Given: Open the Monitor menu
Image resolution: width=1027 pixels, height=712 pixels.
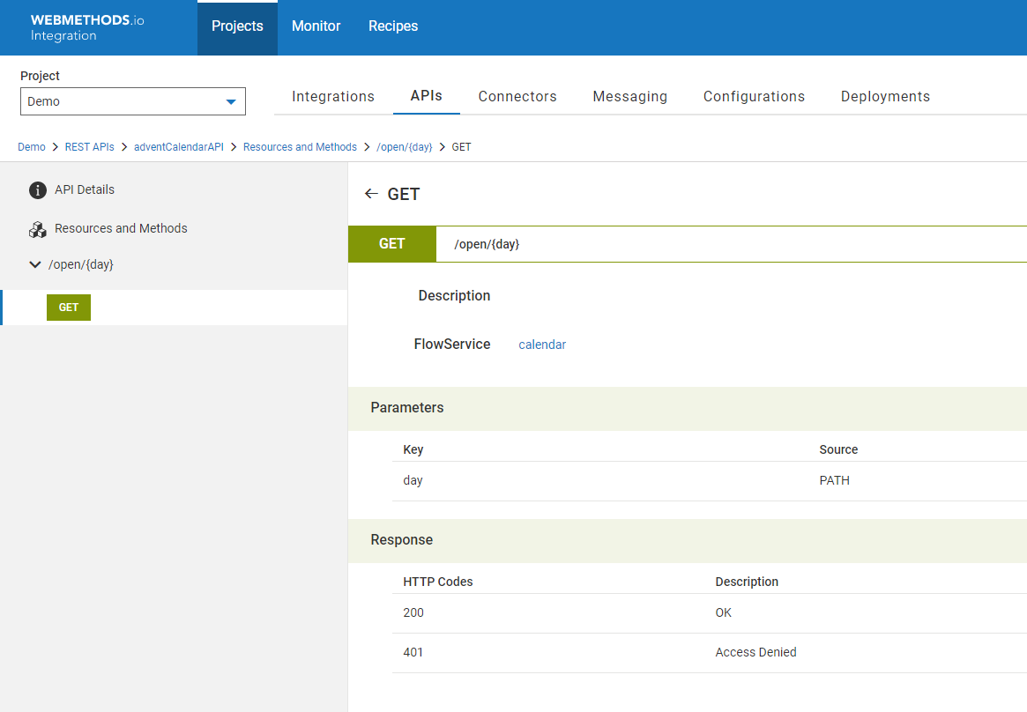Looking at the screenshot, I should 316,26.
